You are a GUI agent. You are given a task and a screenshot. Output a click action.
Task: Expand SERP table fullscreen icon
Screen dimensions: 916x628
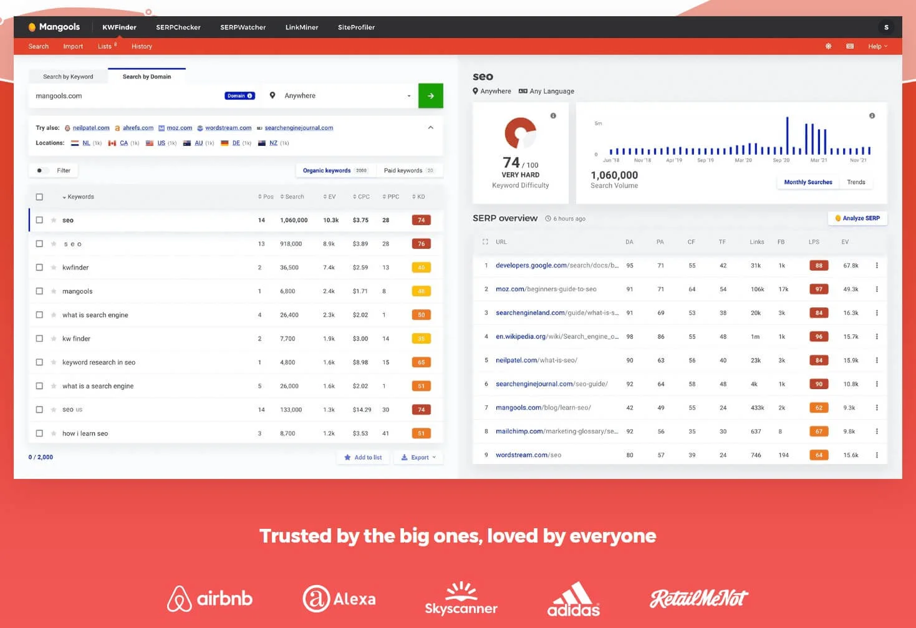(x=485, y=242)
